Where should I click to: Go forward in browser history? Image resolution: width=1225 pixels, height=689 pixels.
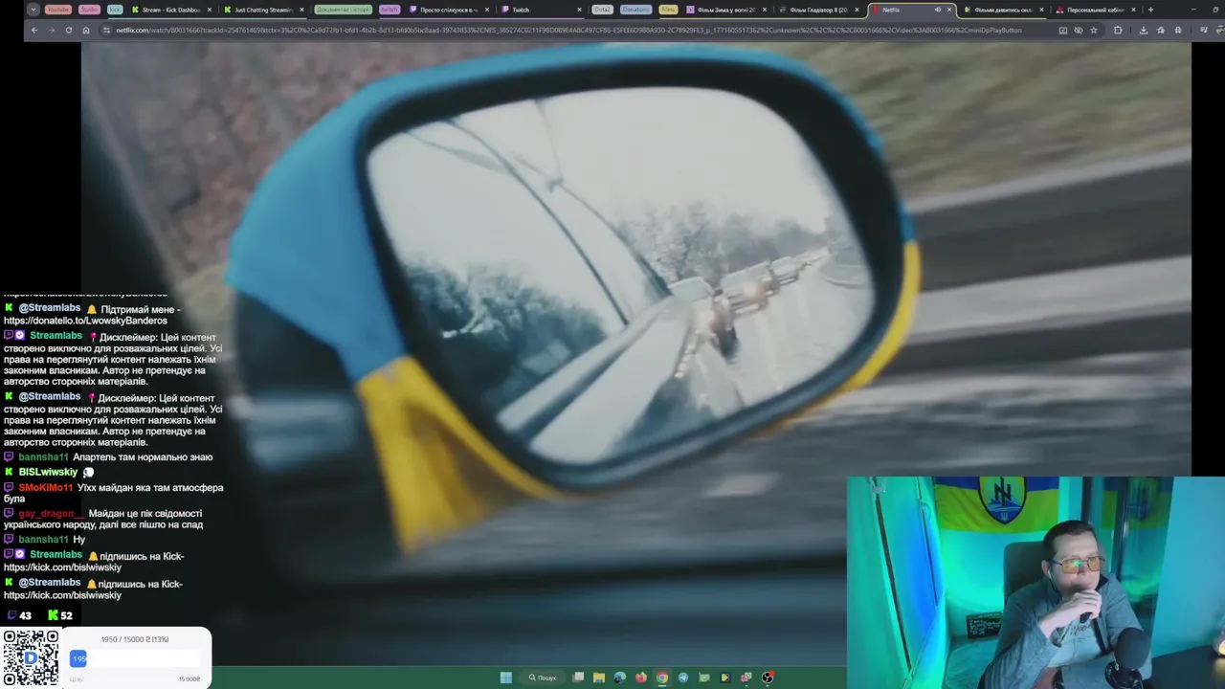pos(51,30)
